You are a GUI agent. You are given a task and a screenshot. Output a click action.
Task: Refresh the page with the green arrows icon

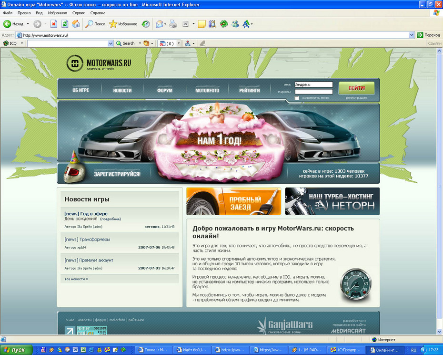coord(65,24)
